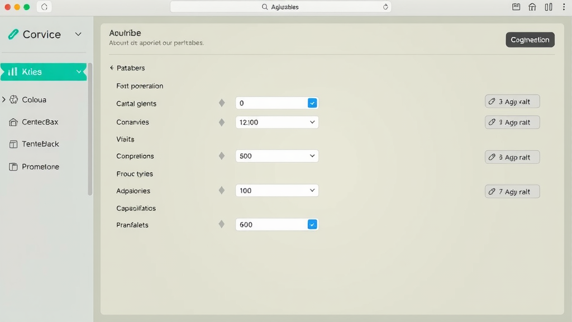Click the CentecBax sidebar icon

13,122
